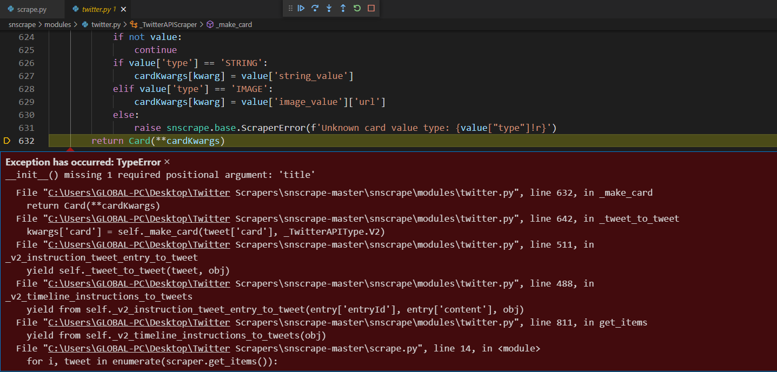Image resolution: width=777 pixels, height=372 pixels.
Task: Click line number 632 in the gutter
Action: click(x=26, y=141)
